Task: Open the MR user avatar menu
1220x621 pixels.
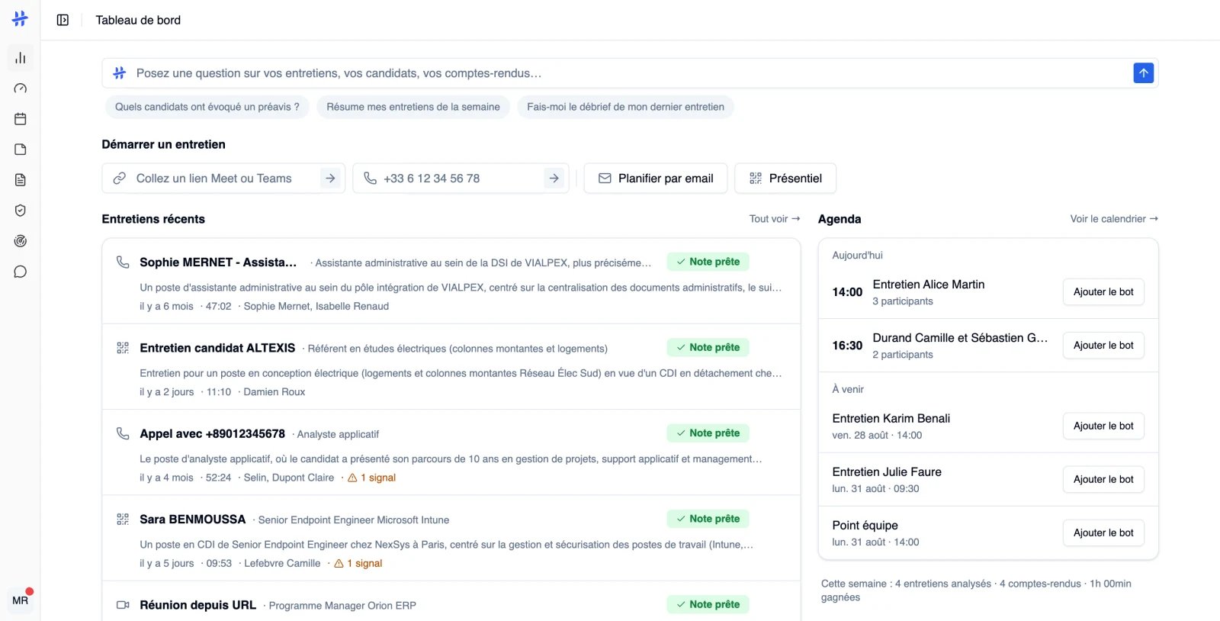Action: 21,600
